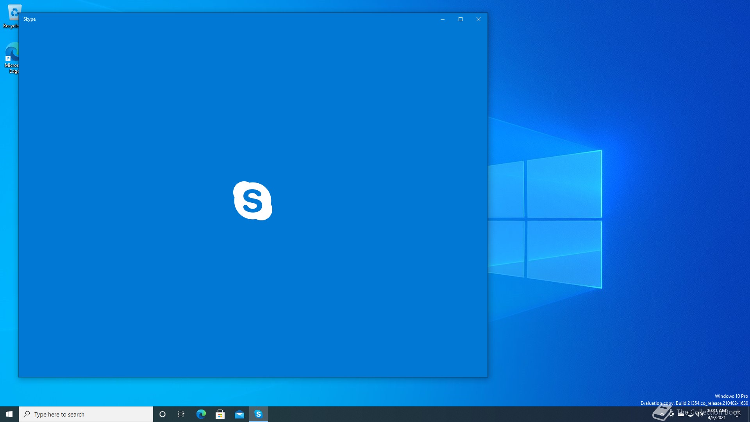Open the network status tray icon

click(x=690, y=415)
